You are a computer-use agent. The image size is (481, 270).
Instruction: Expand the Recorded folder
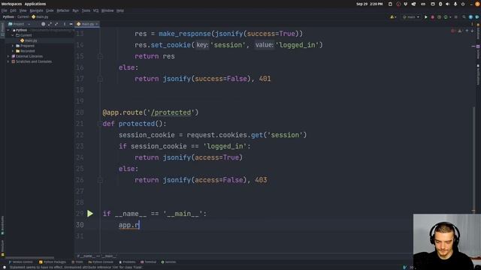(x=13, y=51)
